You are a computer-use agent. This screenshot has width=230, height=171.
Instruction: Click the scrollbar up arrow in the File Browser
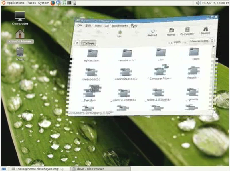point(214,47)
